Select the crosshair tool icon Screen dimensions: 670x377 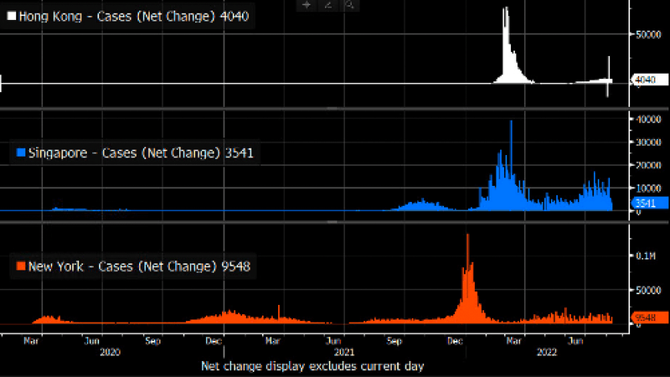307,5
